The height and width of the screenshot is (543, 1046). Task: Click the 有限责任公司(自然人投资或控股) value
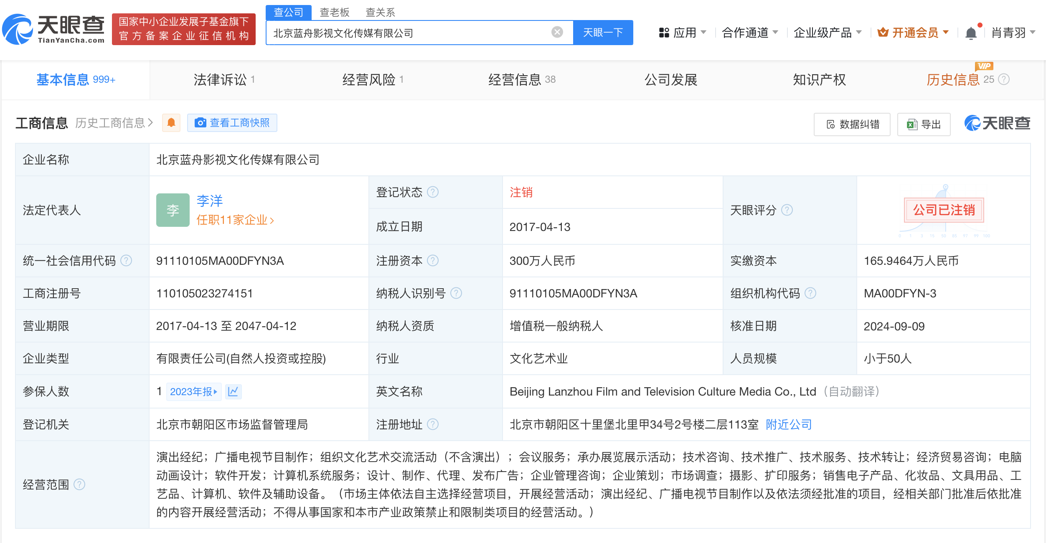click(241, 358)
